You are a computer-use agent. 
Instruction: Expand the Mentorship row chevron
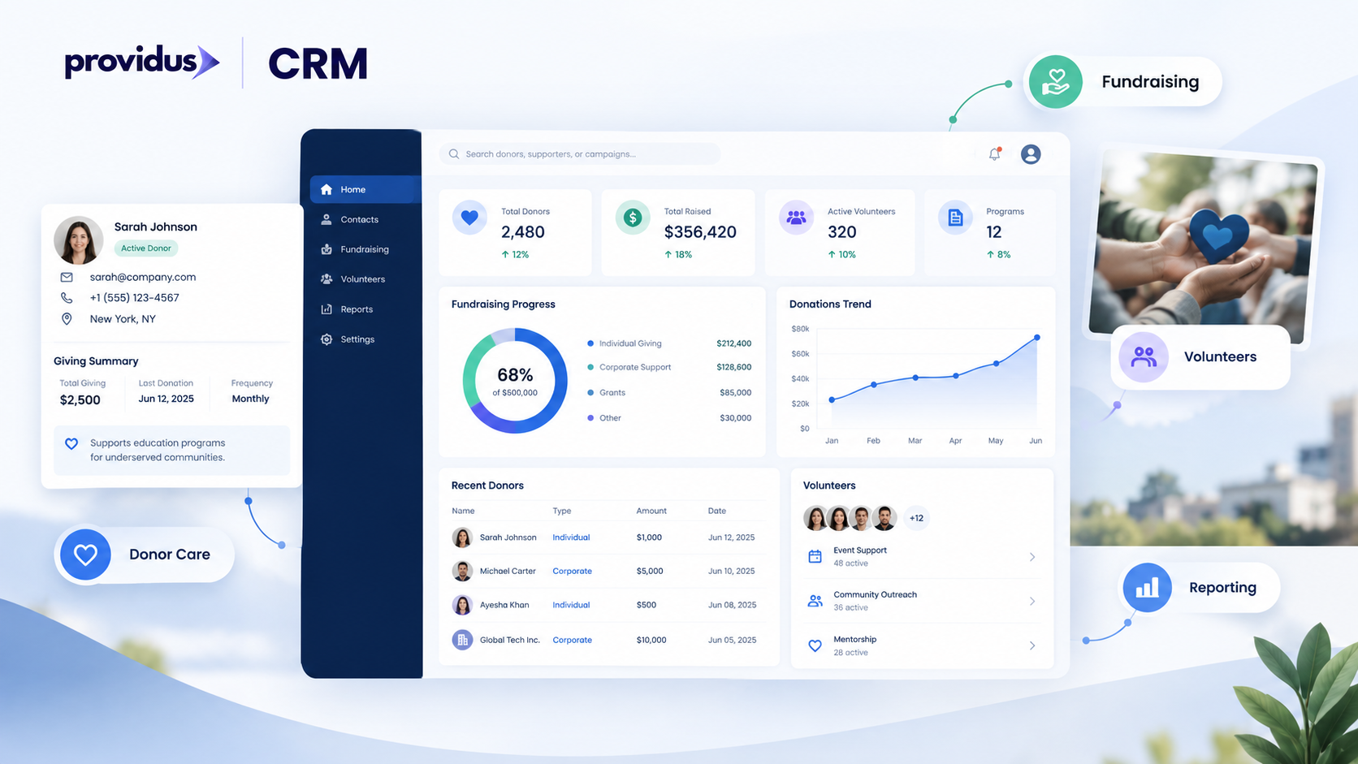click(x=1032, y=645)
